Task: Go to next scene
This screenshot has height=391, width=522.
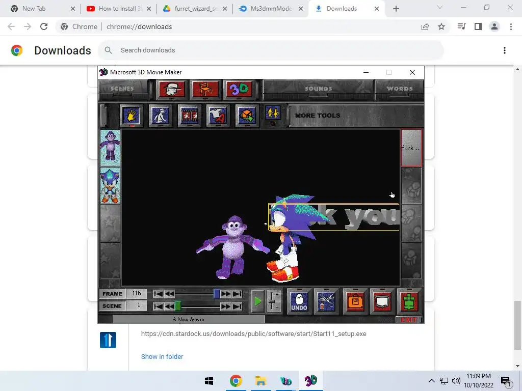Action: click(x=226, y=306)
